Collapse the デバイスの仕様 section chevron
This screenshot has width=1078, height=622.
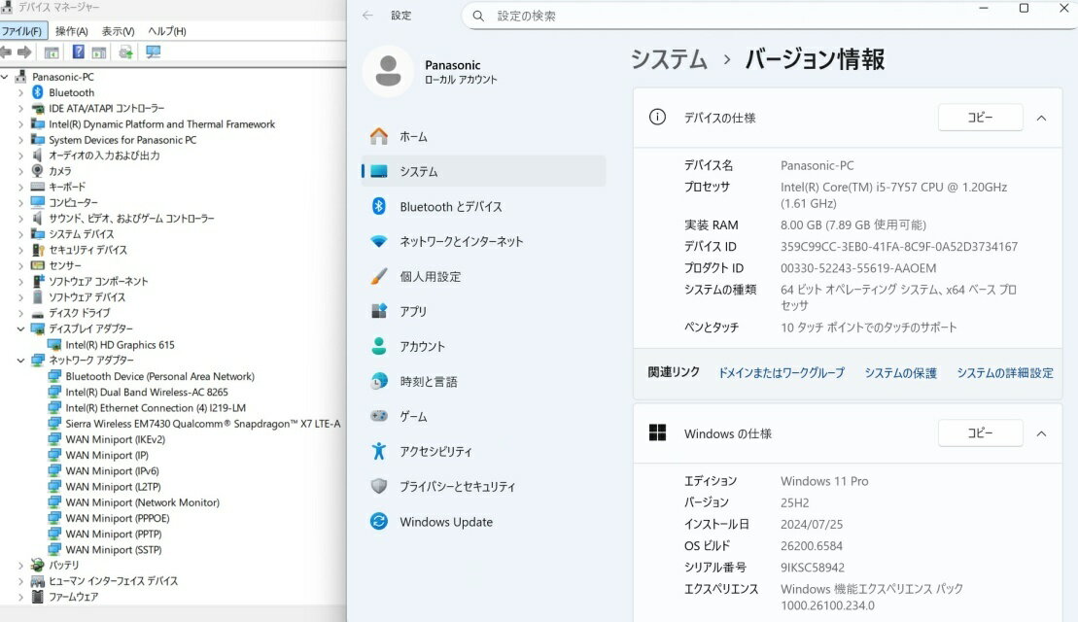1041,118
